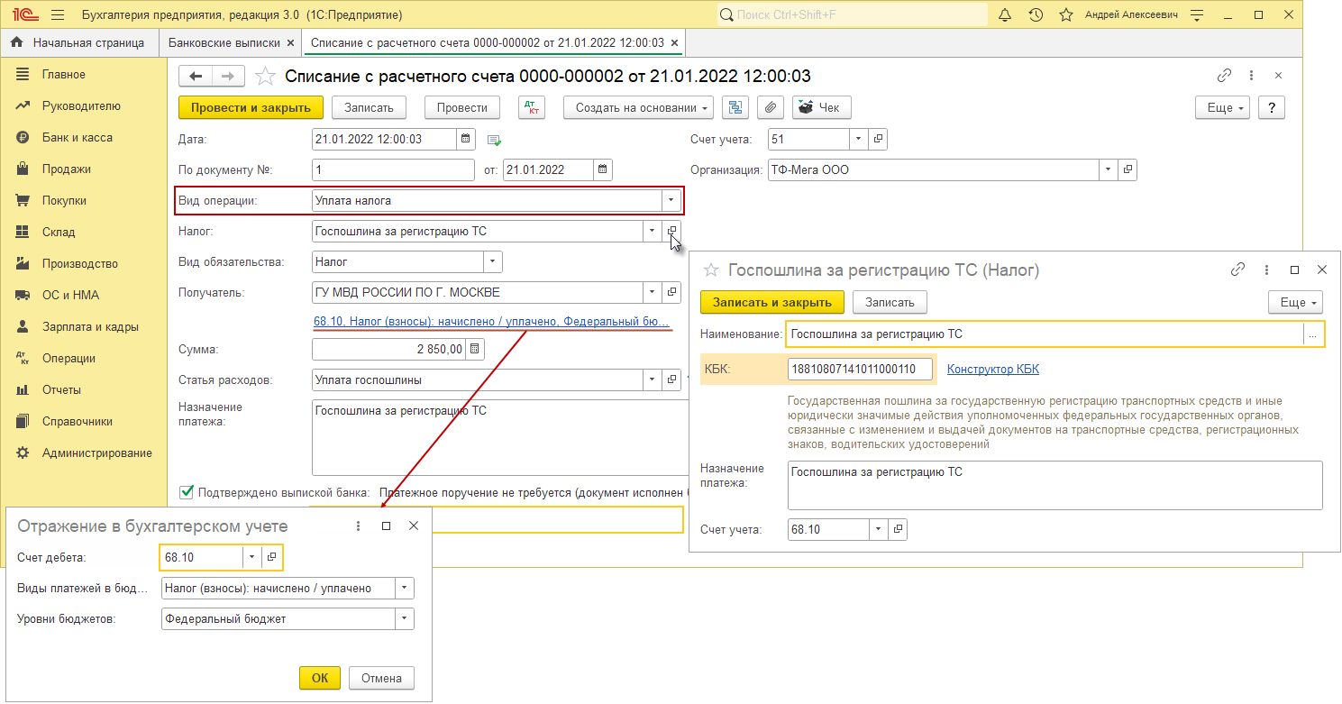
Task: Go back with left arrow button
Action: click(x=196, y=77)
